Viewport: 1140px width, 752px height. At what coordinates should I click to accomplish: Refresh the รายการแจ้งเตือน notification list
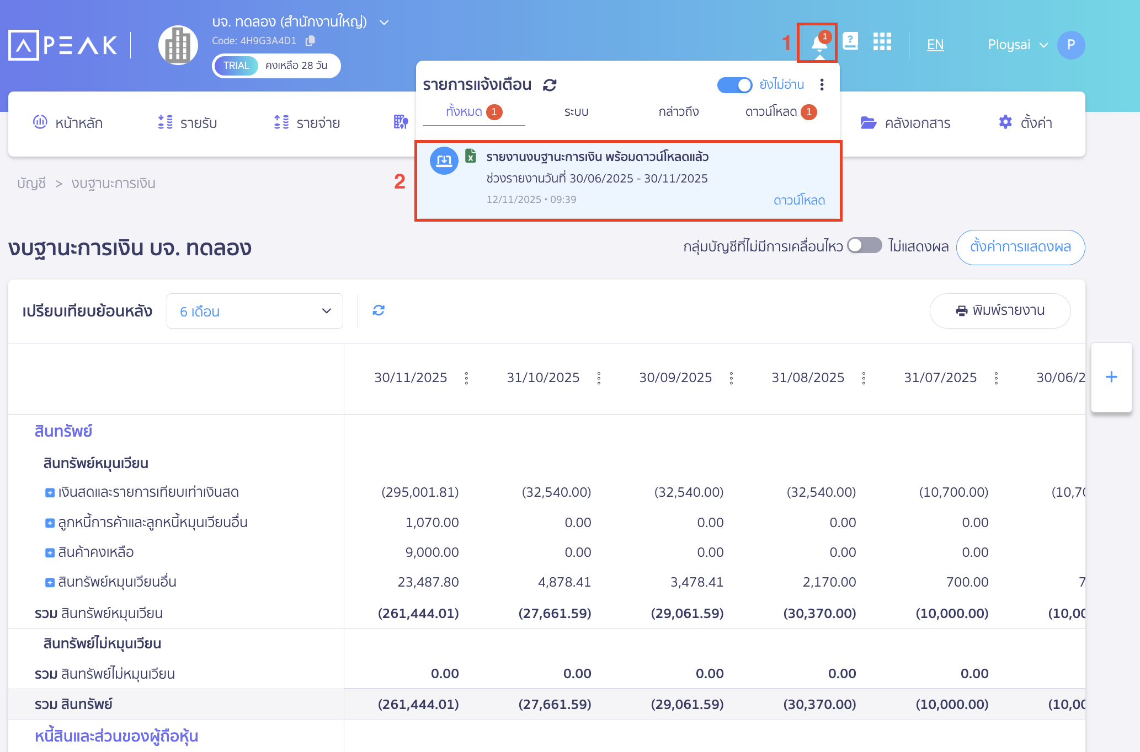549,85
